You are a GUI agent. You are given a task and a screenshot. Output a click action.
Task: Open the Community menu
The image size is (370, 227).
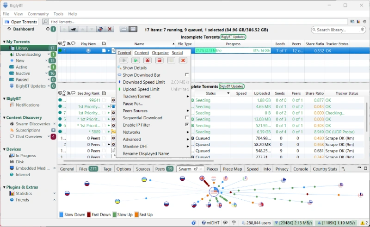38,14
